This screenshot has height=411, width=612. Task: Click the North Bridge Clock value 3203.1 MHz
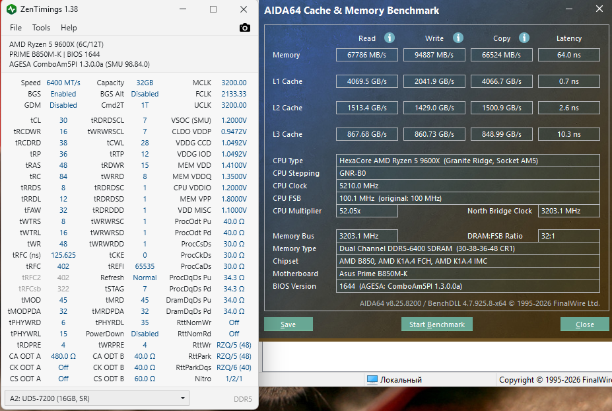tap(568, 211)
